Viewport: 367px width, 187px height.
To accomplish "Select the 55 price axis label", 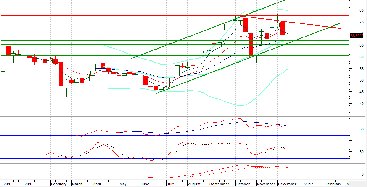I will [x=361, y=69].
